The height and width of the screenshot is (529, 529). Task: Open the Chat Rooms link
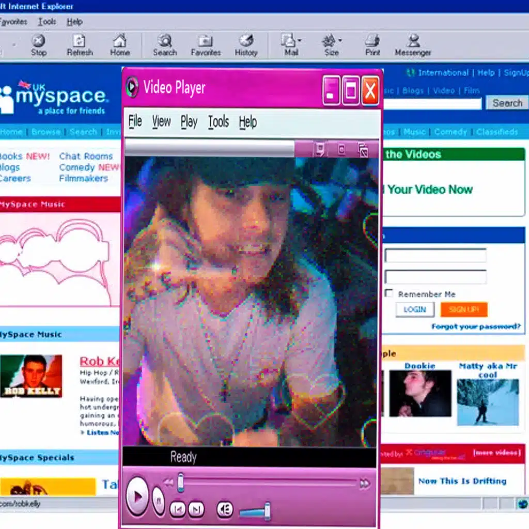86,156
